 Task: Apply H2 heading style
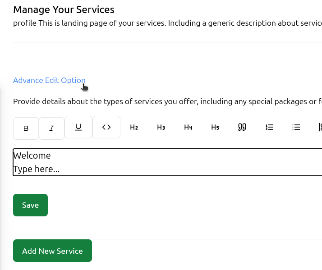click(x=134, y=127)
